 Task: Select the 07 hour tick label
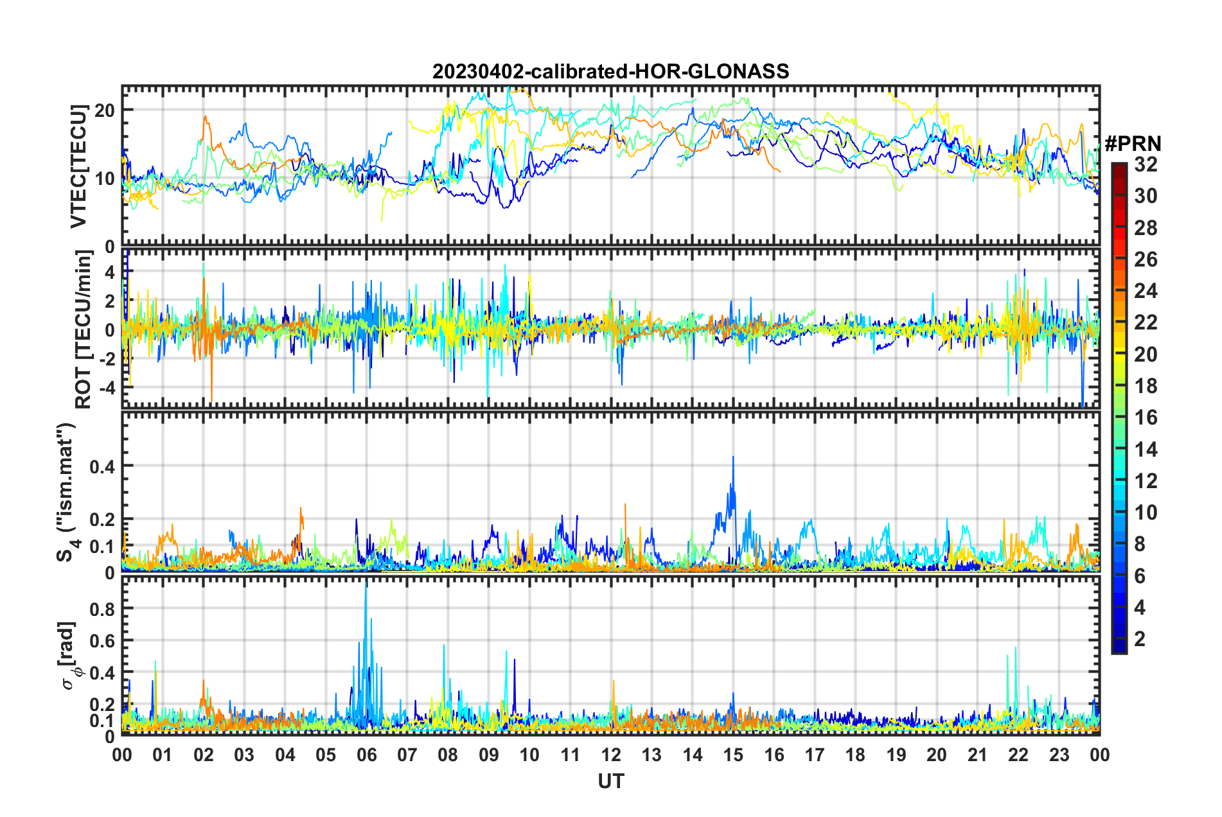point(407,755)
